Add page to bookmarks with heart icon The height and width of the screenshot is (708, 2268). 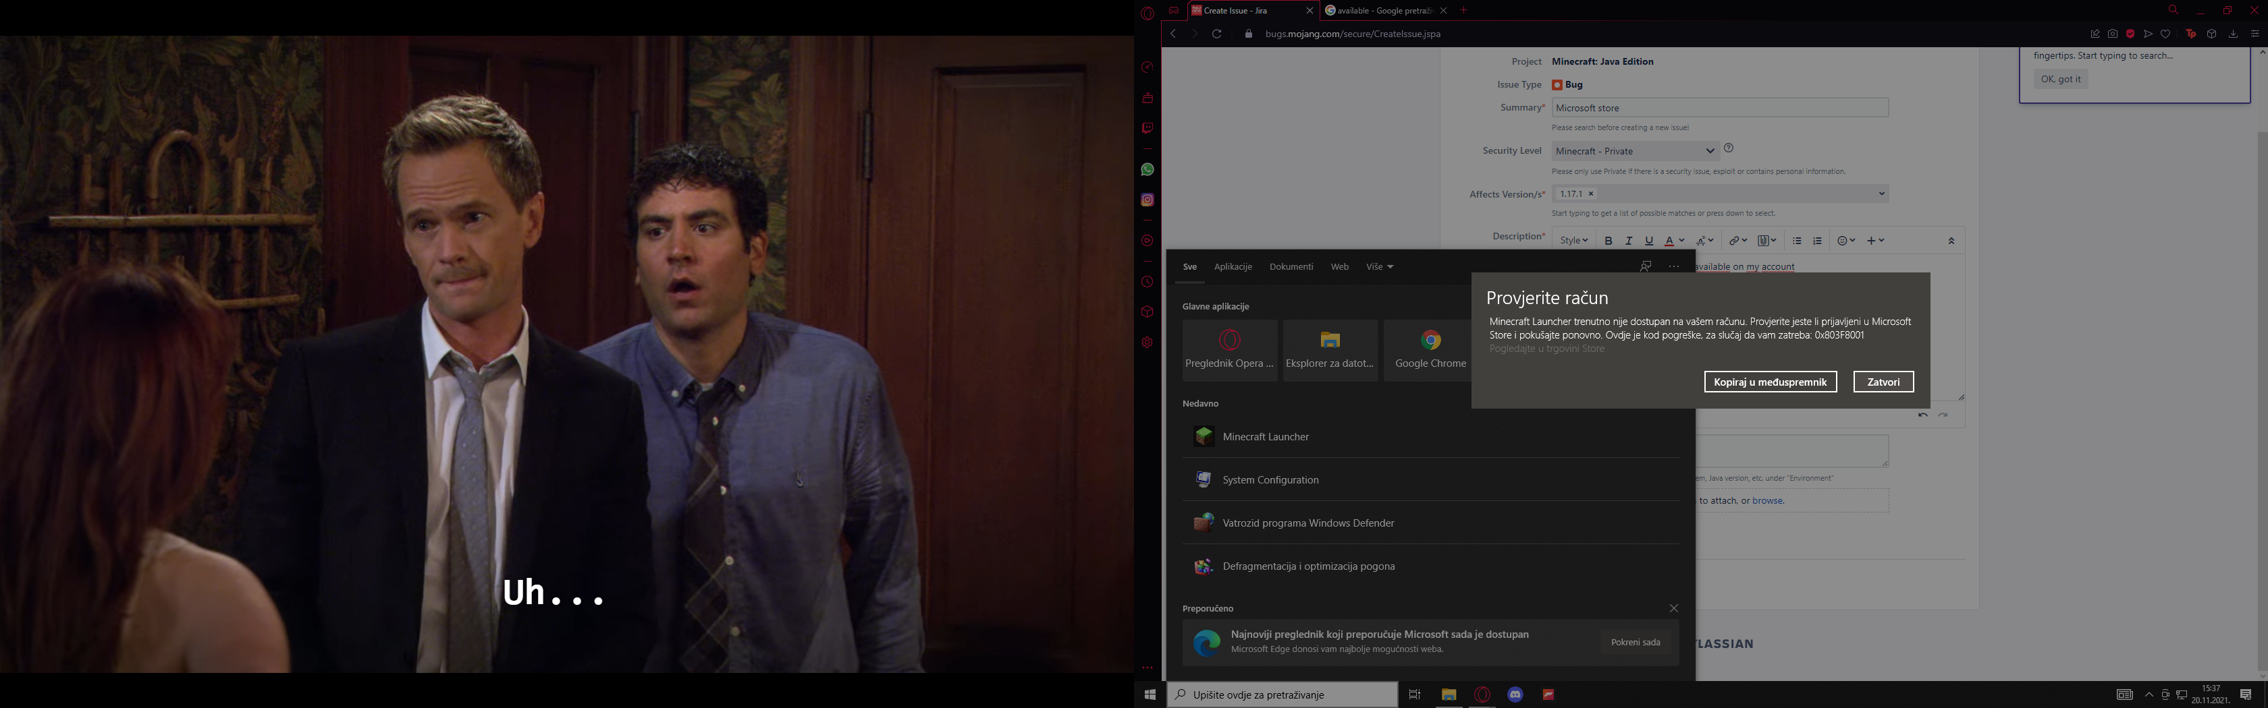pyautogui.click(x=2166, y=34)
